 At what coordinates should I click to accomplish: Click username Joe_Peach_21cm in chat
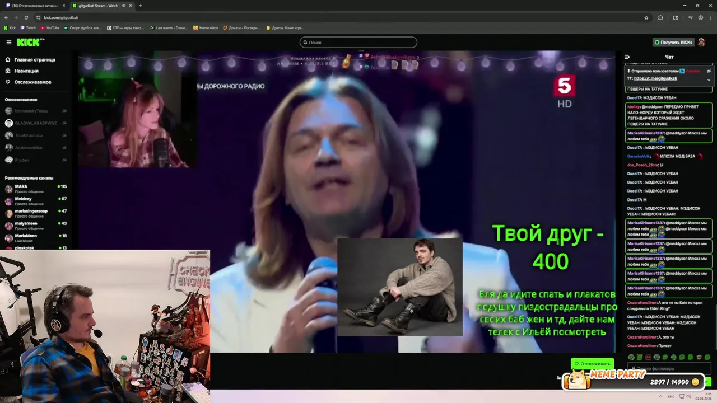pos(642,165)
